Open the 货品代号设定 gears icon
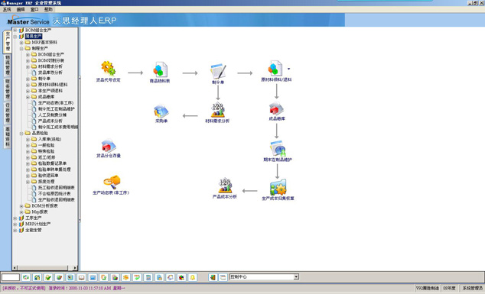Image resolution: width=485 pixels, height=294 pixels. (x=108, y=68)
